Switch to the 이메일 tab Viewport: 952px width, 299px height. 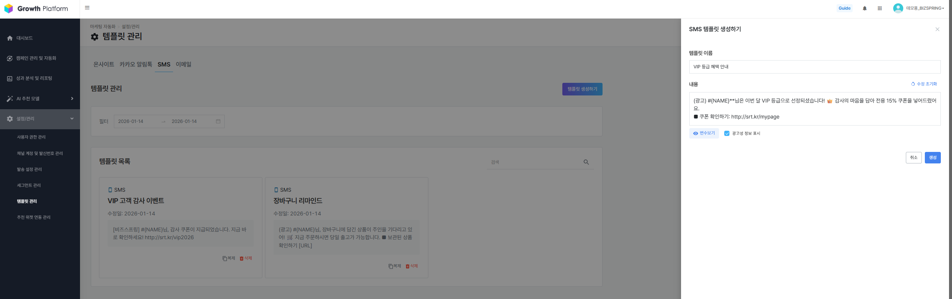click(x=183, y=64)
